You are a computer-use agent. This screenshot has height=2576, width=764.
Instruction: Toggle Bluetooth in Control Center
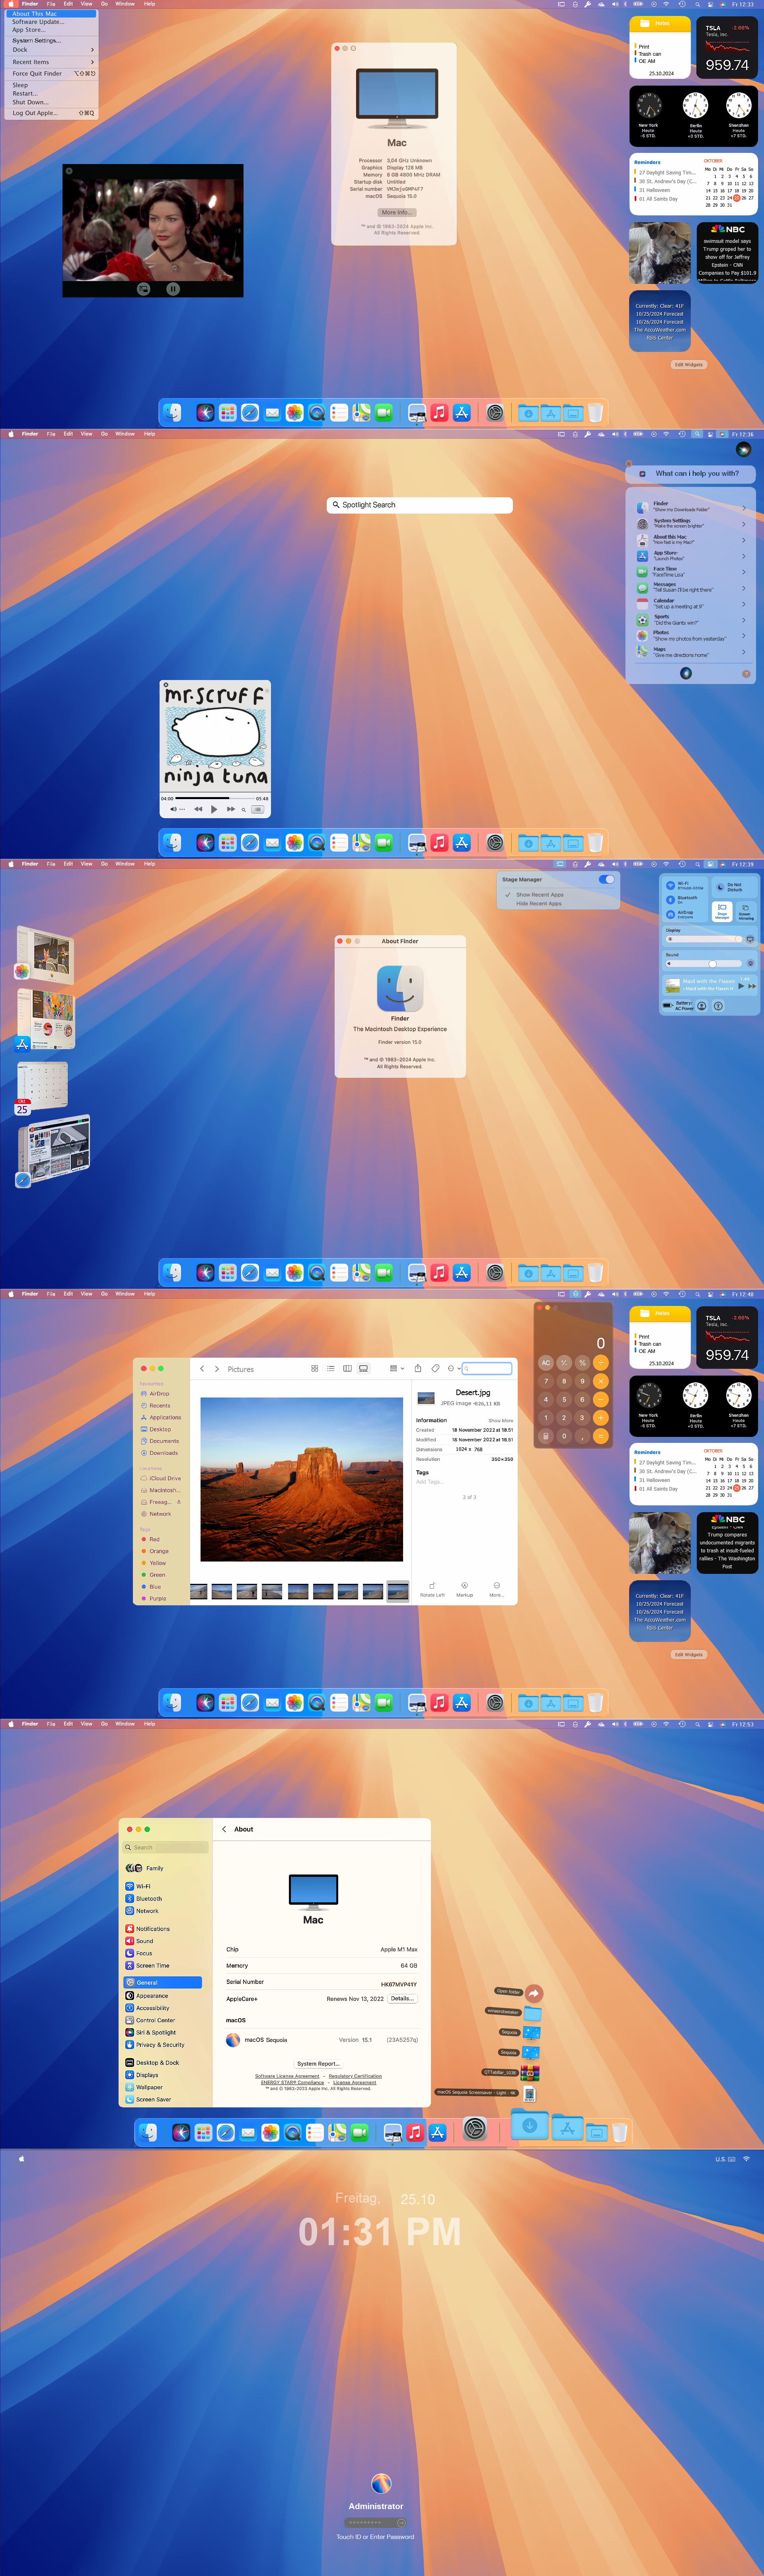(x=671, y=899)
